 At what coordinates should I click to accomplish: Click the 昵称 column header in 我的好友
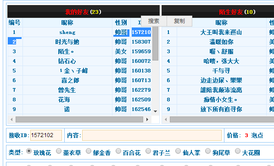67,22
